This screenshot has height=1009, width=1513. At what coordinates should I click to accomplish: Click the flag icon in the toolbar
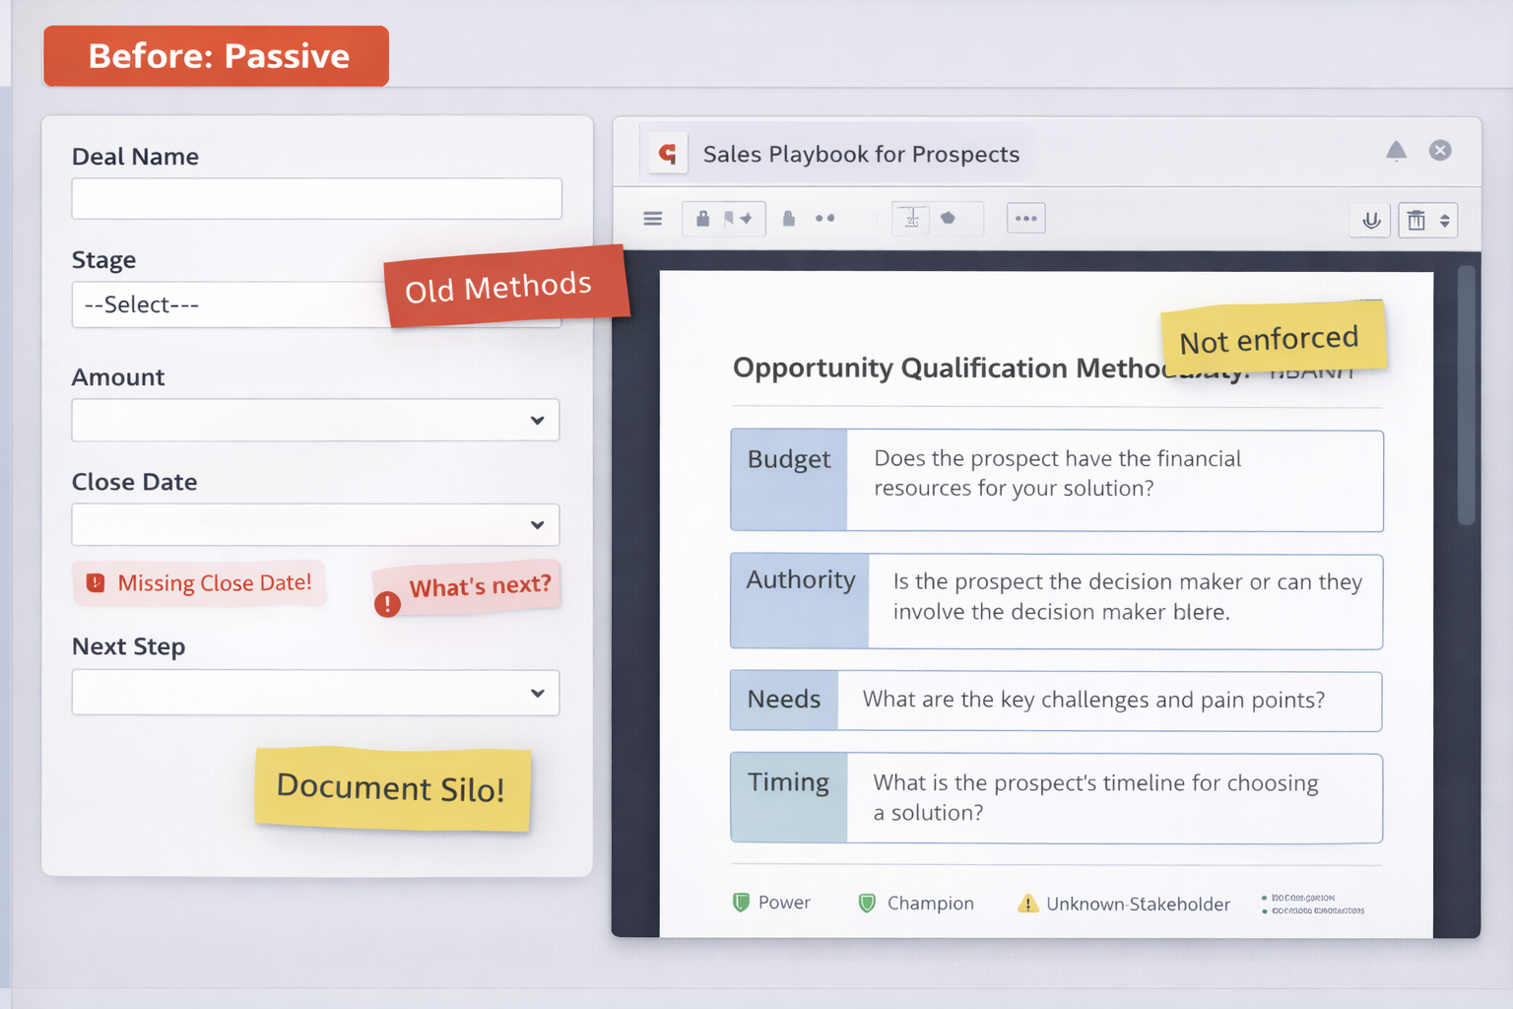pyautogui.click(x=730, y=219)
